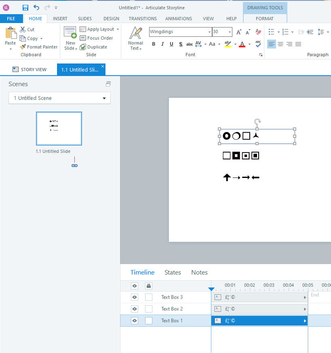
Task: Click the Duplicate slide button
Action: 93,47
